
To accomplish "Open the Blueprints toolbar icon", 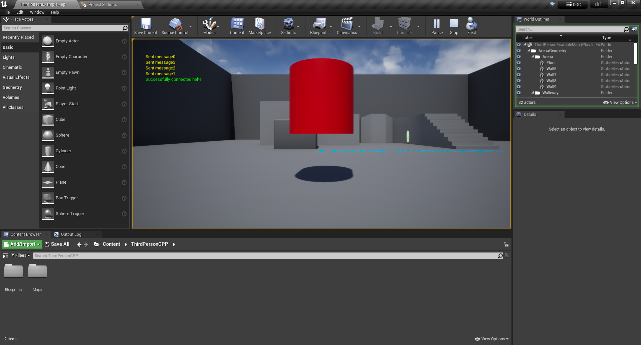I will click(x=319, y=26).
